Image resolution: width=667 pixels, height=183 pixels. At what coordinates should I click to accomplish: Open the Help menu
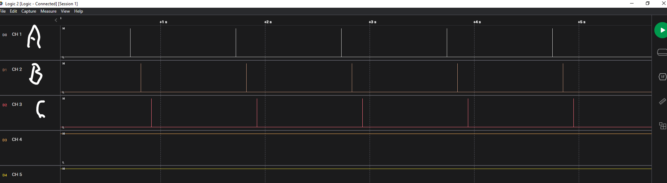78,11
